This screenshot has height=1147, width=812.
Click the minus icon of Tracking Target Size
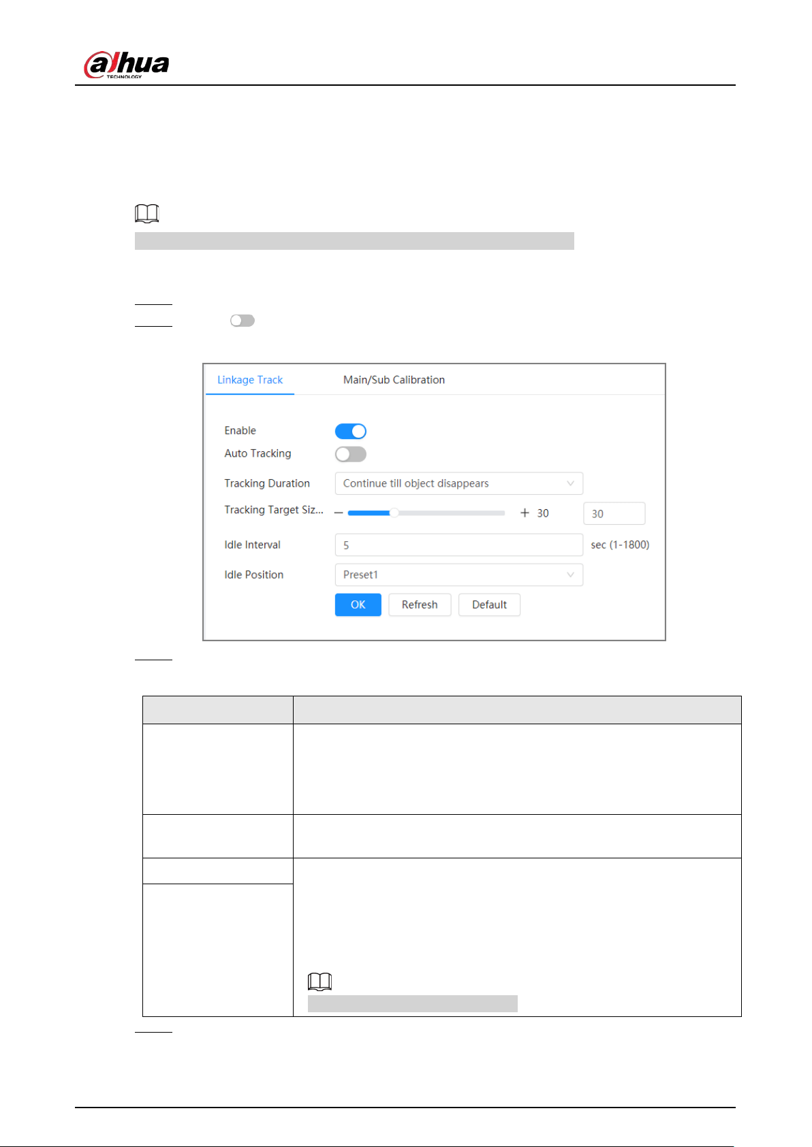339,513
